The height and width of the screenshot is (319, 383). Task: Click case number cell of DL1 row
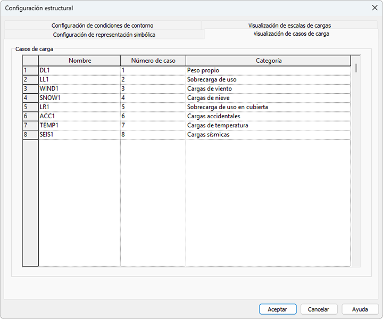153,70
